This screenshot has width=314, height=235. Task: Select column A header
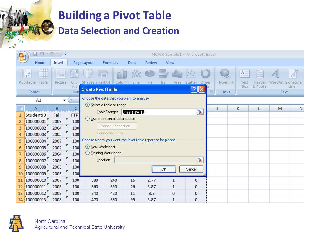pyautogui.click(x=36, y=108)
